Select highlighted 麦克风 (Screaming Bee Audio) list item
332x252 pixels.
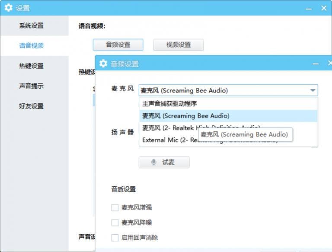[x=186, y=116]
